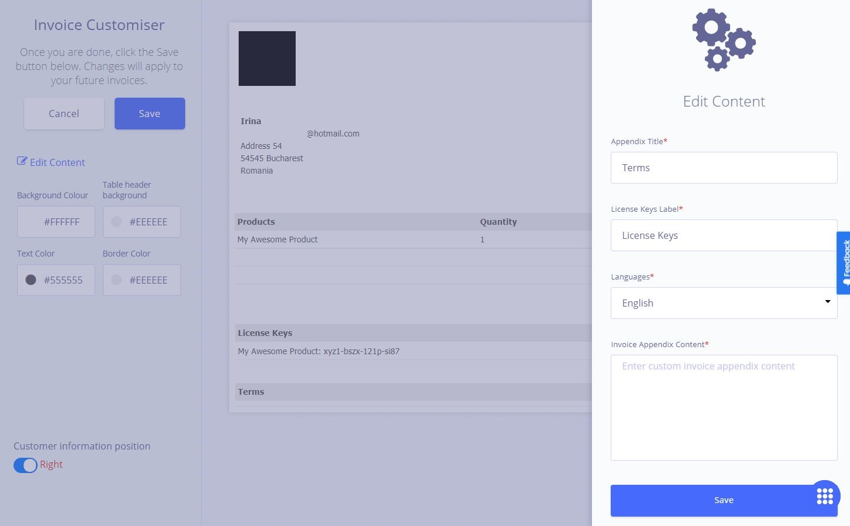Click the Languages dropdown arrow
The height and width of the screenshot is (526, 850).
pyautogui.click(x=828, y=302)
